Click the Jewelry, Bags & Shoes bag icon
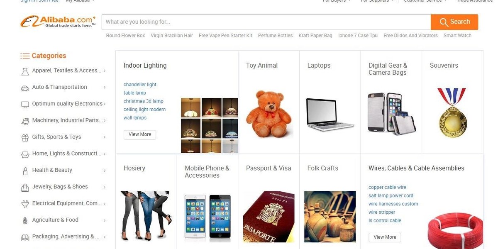 [25, 187]
